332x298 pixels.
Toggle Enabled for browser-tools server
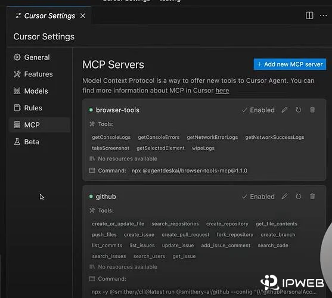tap(258, 110)
